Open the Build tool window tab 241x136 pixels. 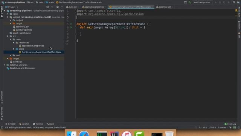tap(50, 124)
